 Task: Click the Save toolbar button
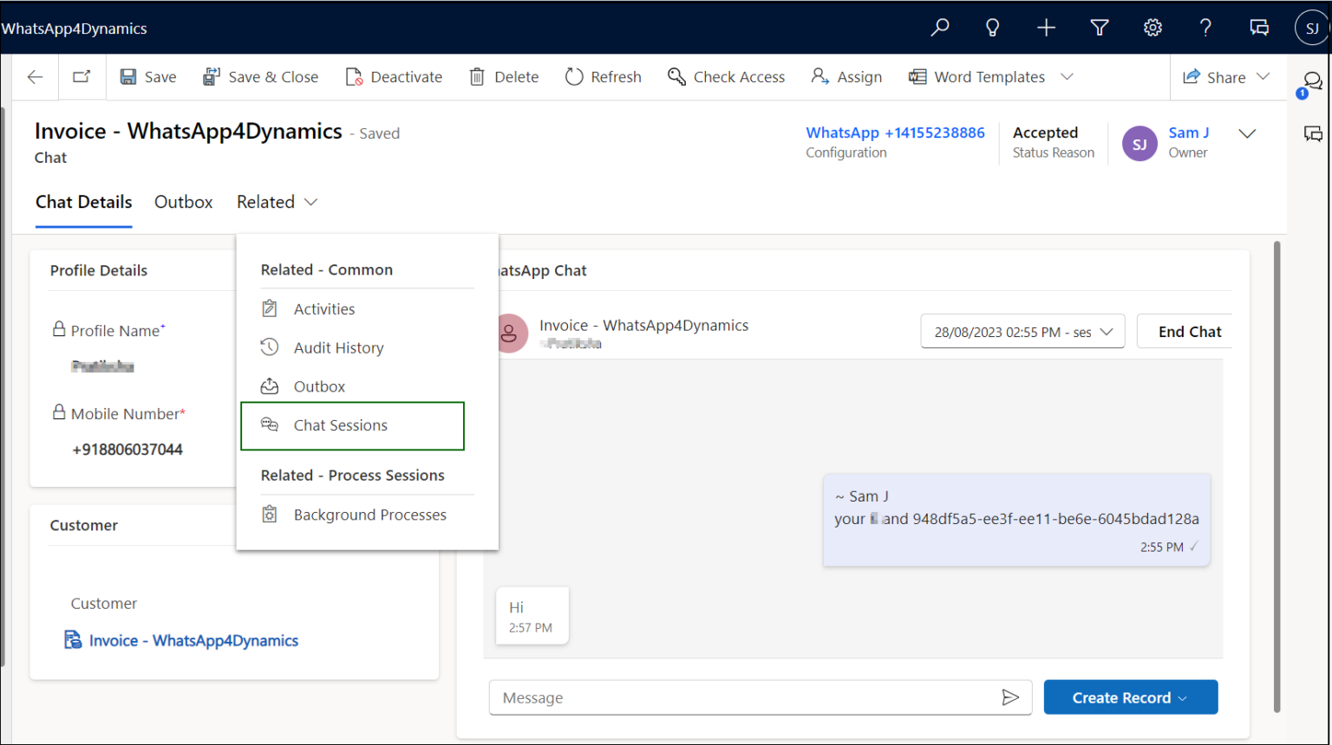tap(147, 77)
